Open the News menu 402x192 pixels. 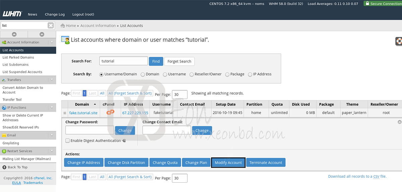click(x=32, y=14)
